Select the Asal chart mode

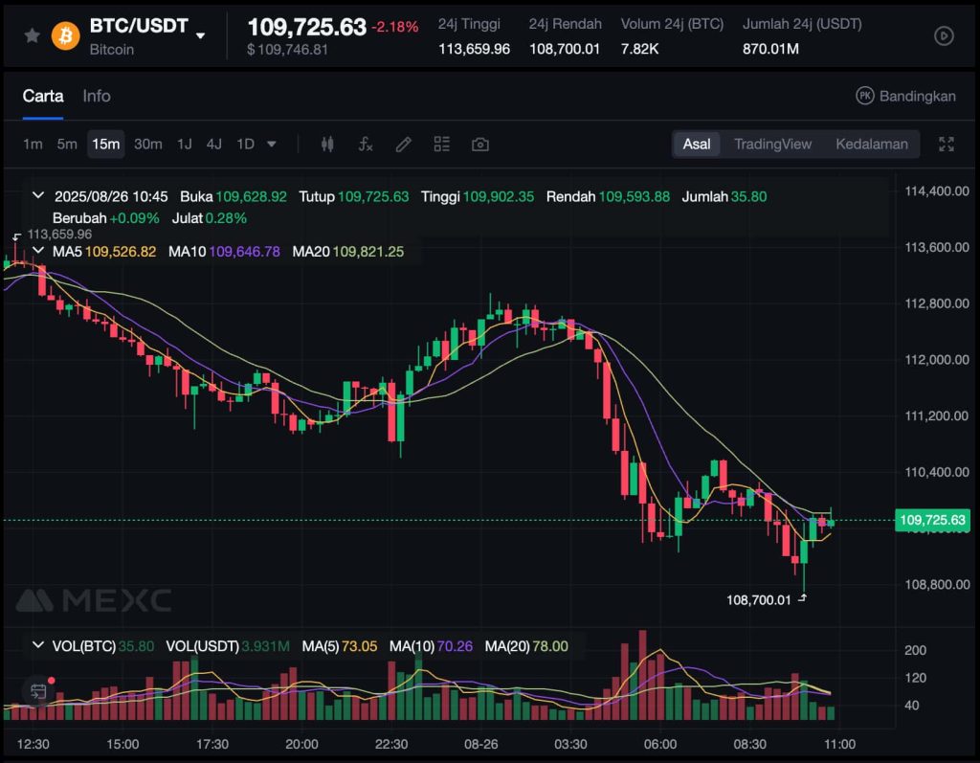point(696,145)
